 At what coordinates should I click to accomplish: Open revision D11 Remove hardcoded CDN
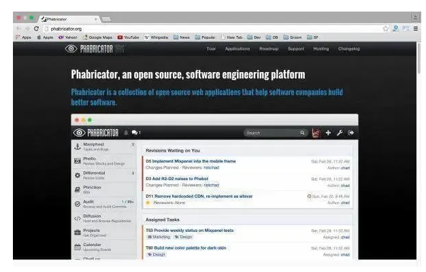199,197
